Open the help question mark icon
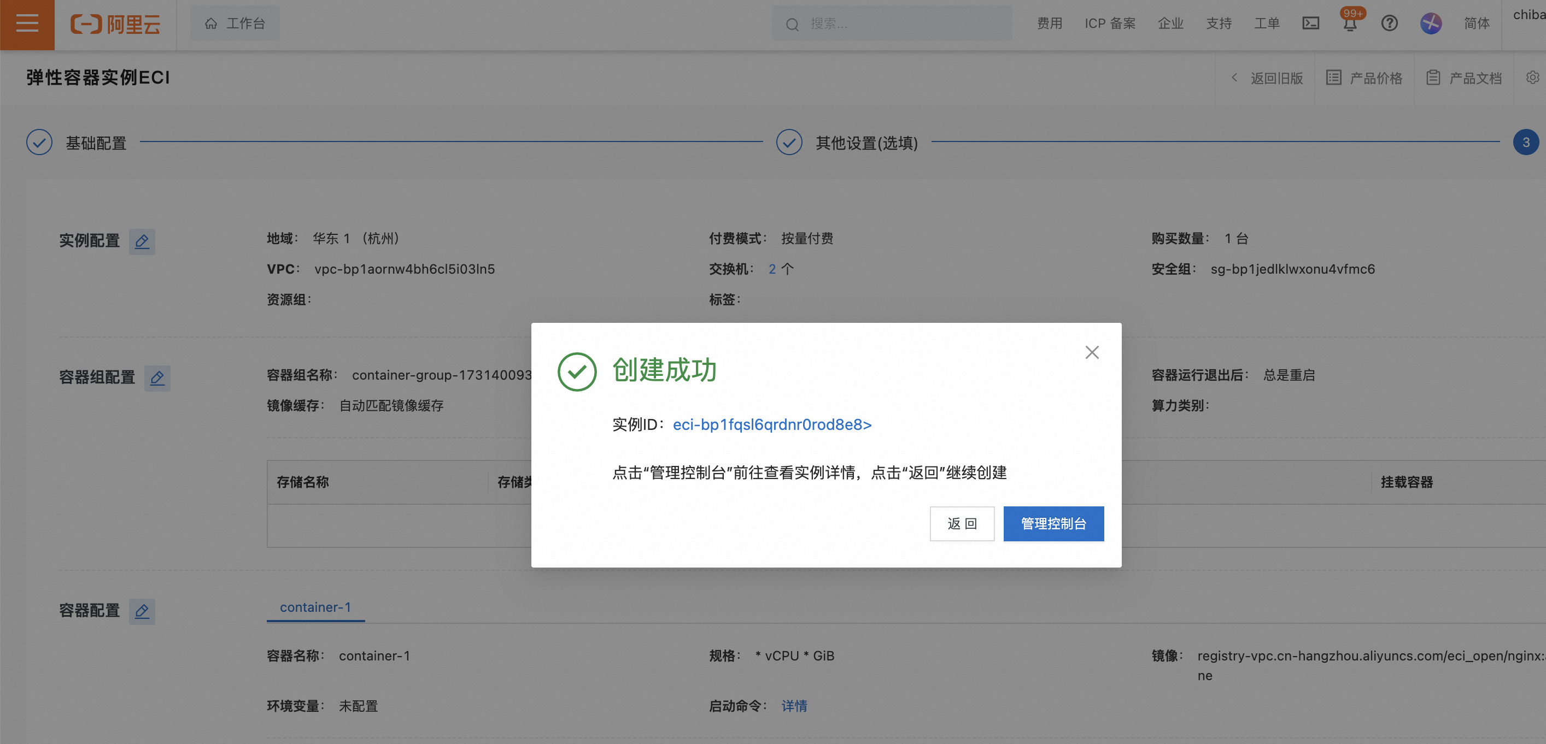This screenshot has height=744, width=1546. (x=1389, y=24)
